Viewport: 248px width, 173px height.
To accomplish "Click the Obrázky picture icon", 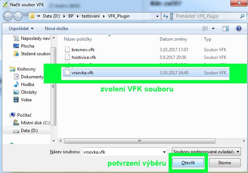I will click(16, 92).
